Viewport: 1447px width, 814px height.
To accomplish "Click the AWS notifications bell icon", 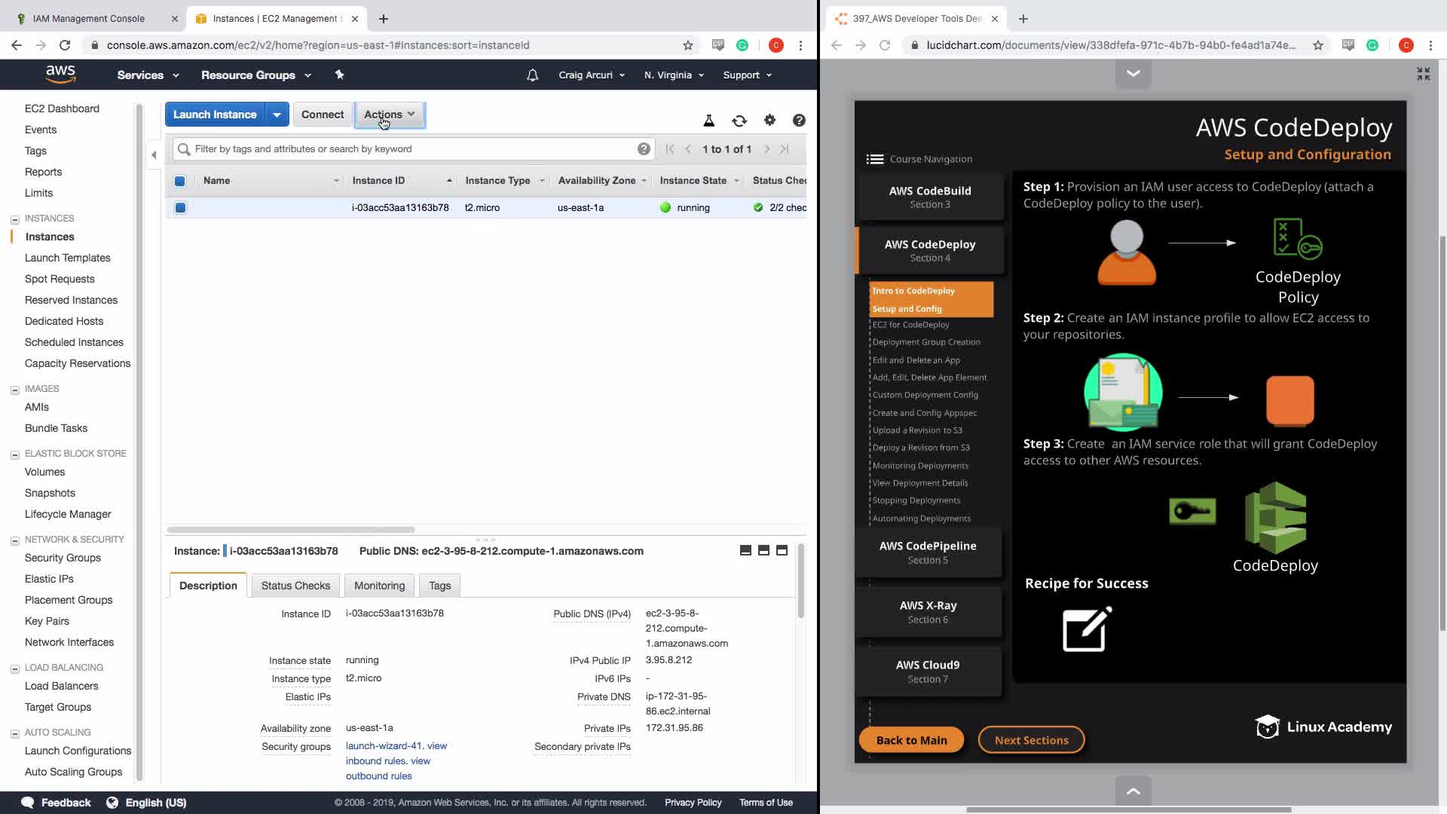I will 532,75.
